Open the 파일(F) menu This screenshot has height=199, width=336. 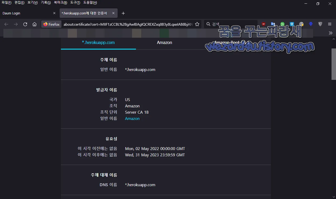pyautogui.click(x=7, y=3)
